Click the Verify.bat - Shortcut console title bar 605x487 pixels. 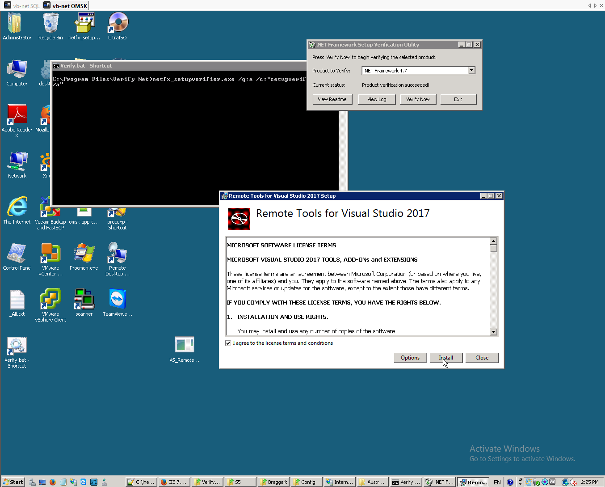[179, 66]
